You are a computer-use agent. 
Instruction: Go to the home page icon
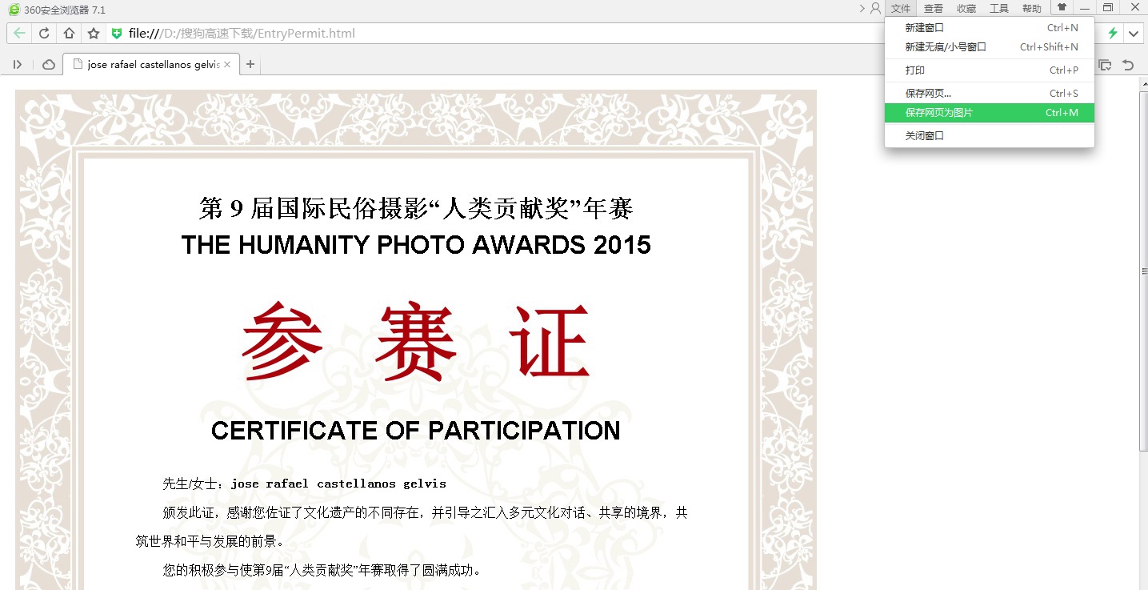pos(70,34)
